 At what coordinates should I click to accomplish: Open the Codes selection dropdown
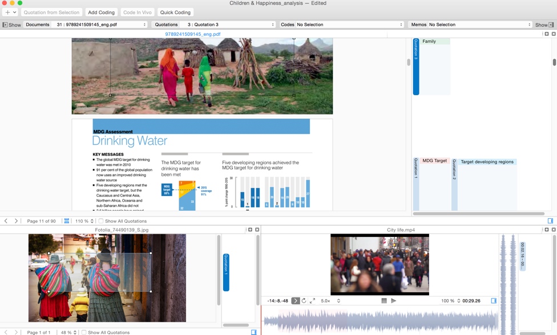tap(349, 24)
